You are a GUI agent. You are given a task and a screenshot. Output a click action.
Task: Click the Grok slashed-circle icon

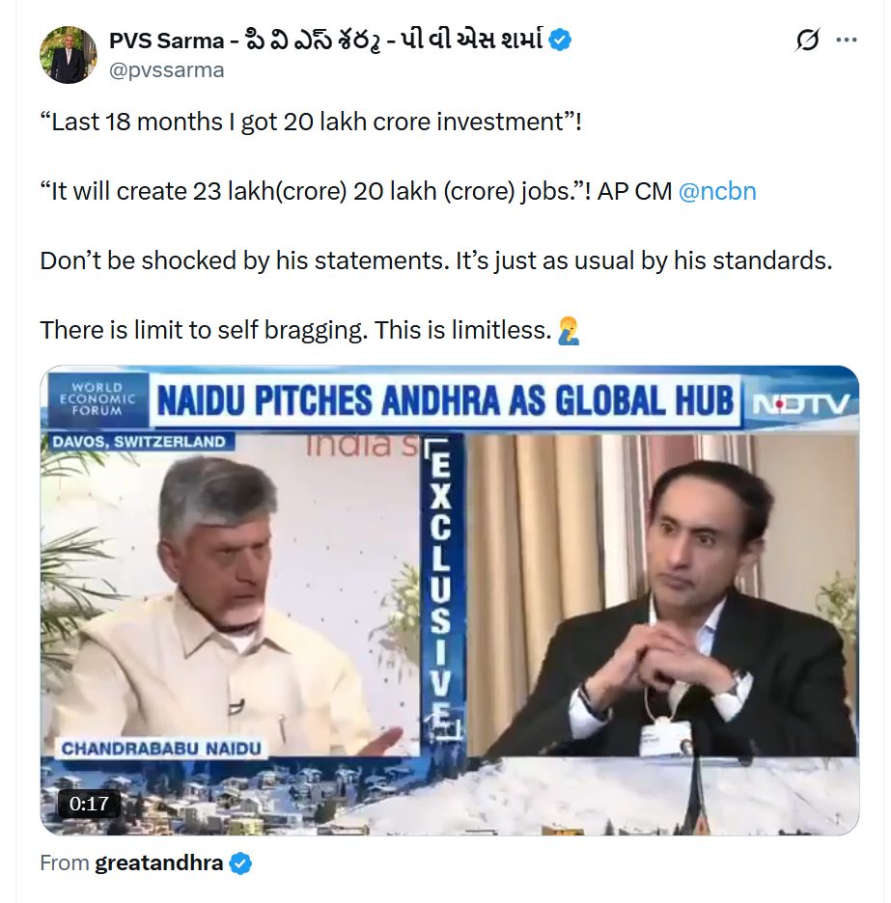[x=807, y=40]
